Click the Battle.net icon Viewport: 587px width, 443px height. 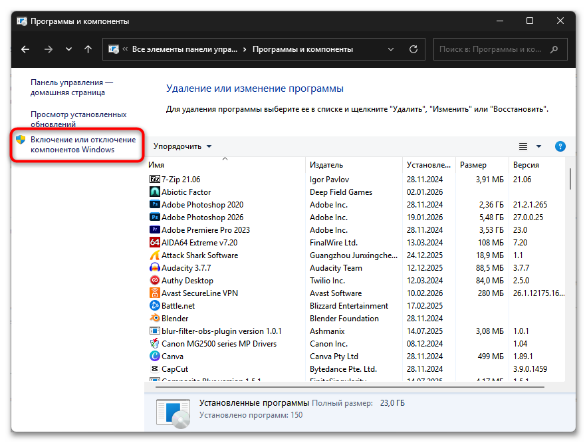(x=155, y=305)
